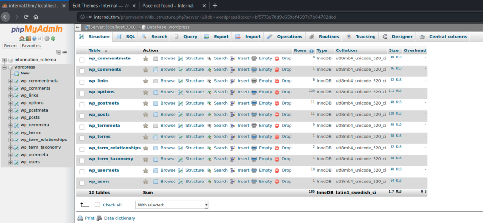Tick the wp_term_taxonomy row checkbox
483x223 pixels.
[x=82, y=160]
